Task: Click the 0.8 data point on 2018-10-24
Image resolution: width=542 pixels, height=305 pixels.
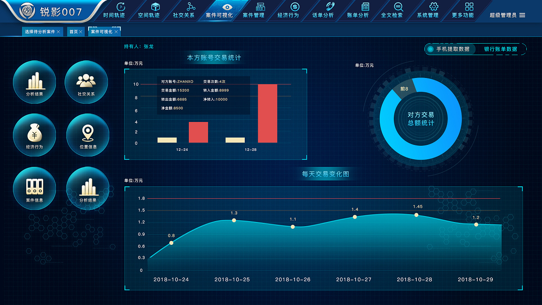Action: point(171,243)
